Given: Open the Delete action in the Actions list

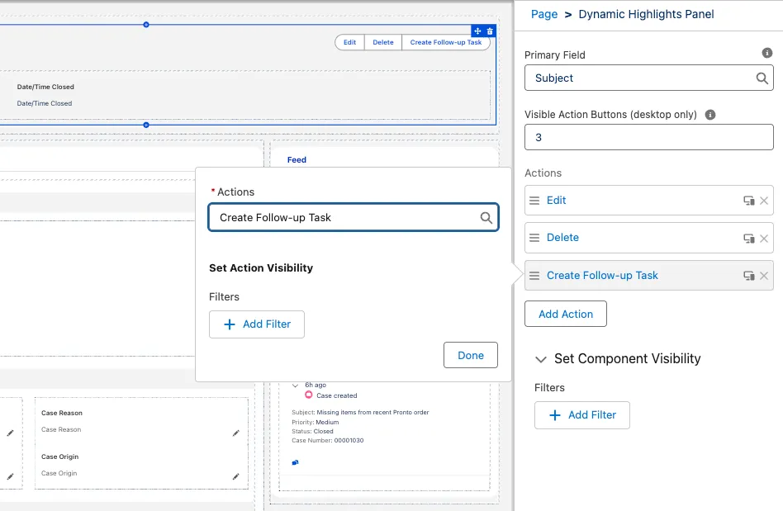Looking at the screenshot, I should click(562, 238).
